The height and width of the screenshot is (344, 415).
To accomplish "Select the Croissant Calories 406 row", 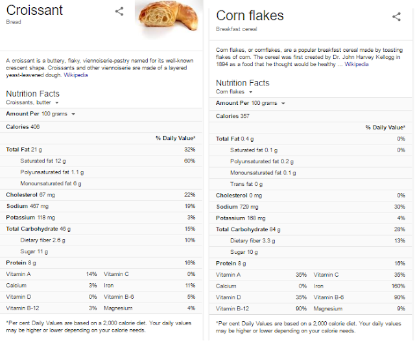I will pos(101,127).
